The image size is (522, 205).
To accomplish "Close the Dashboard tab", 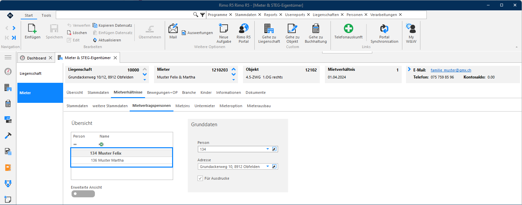I will click(x=50, y=58).
